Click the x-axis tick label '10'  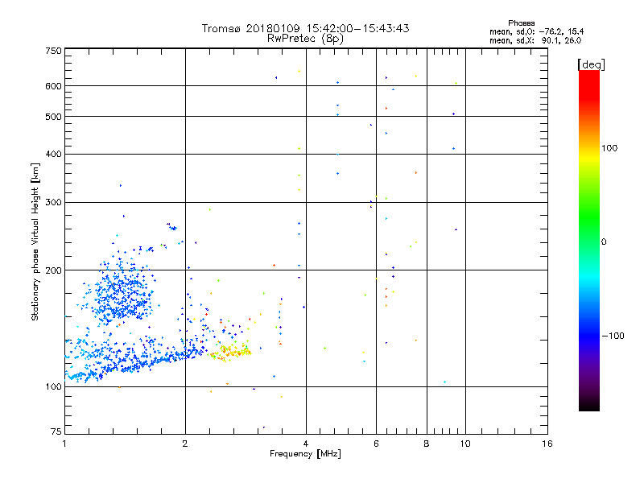[x=465, y=444]
